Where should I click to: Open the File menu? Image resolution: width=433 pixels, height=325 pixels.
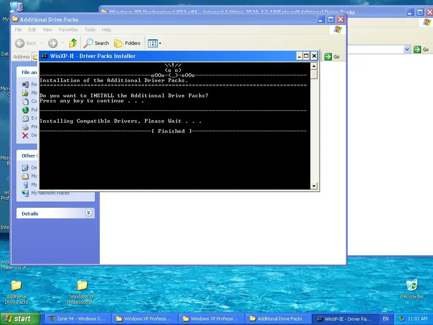point(18,30)
